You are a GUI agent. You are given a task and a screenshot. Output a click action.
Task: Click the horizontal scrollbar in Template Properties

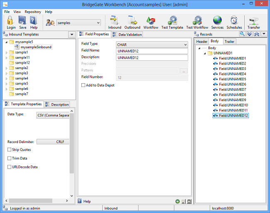(x=30, y=201)
